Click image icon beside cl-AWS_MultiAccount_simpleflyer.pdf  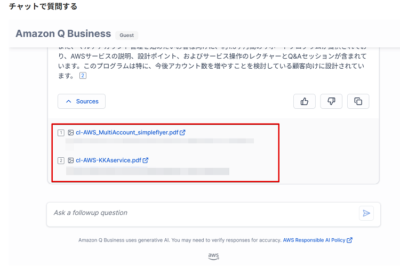click(70, 133)
